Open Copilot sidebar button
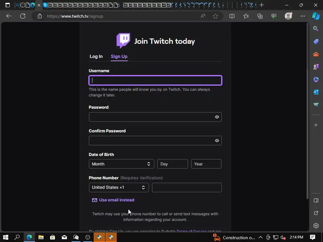This screenshot has width=323, height=242. coord(316,16)
